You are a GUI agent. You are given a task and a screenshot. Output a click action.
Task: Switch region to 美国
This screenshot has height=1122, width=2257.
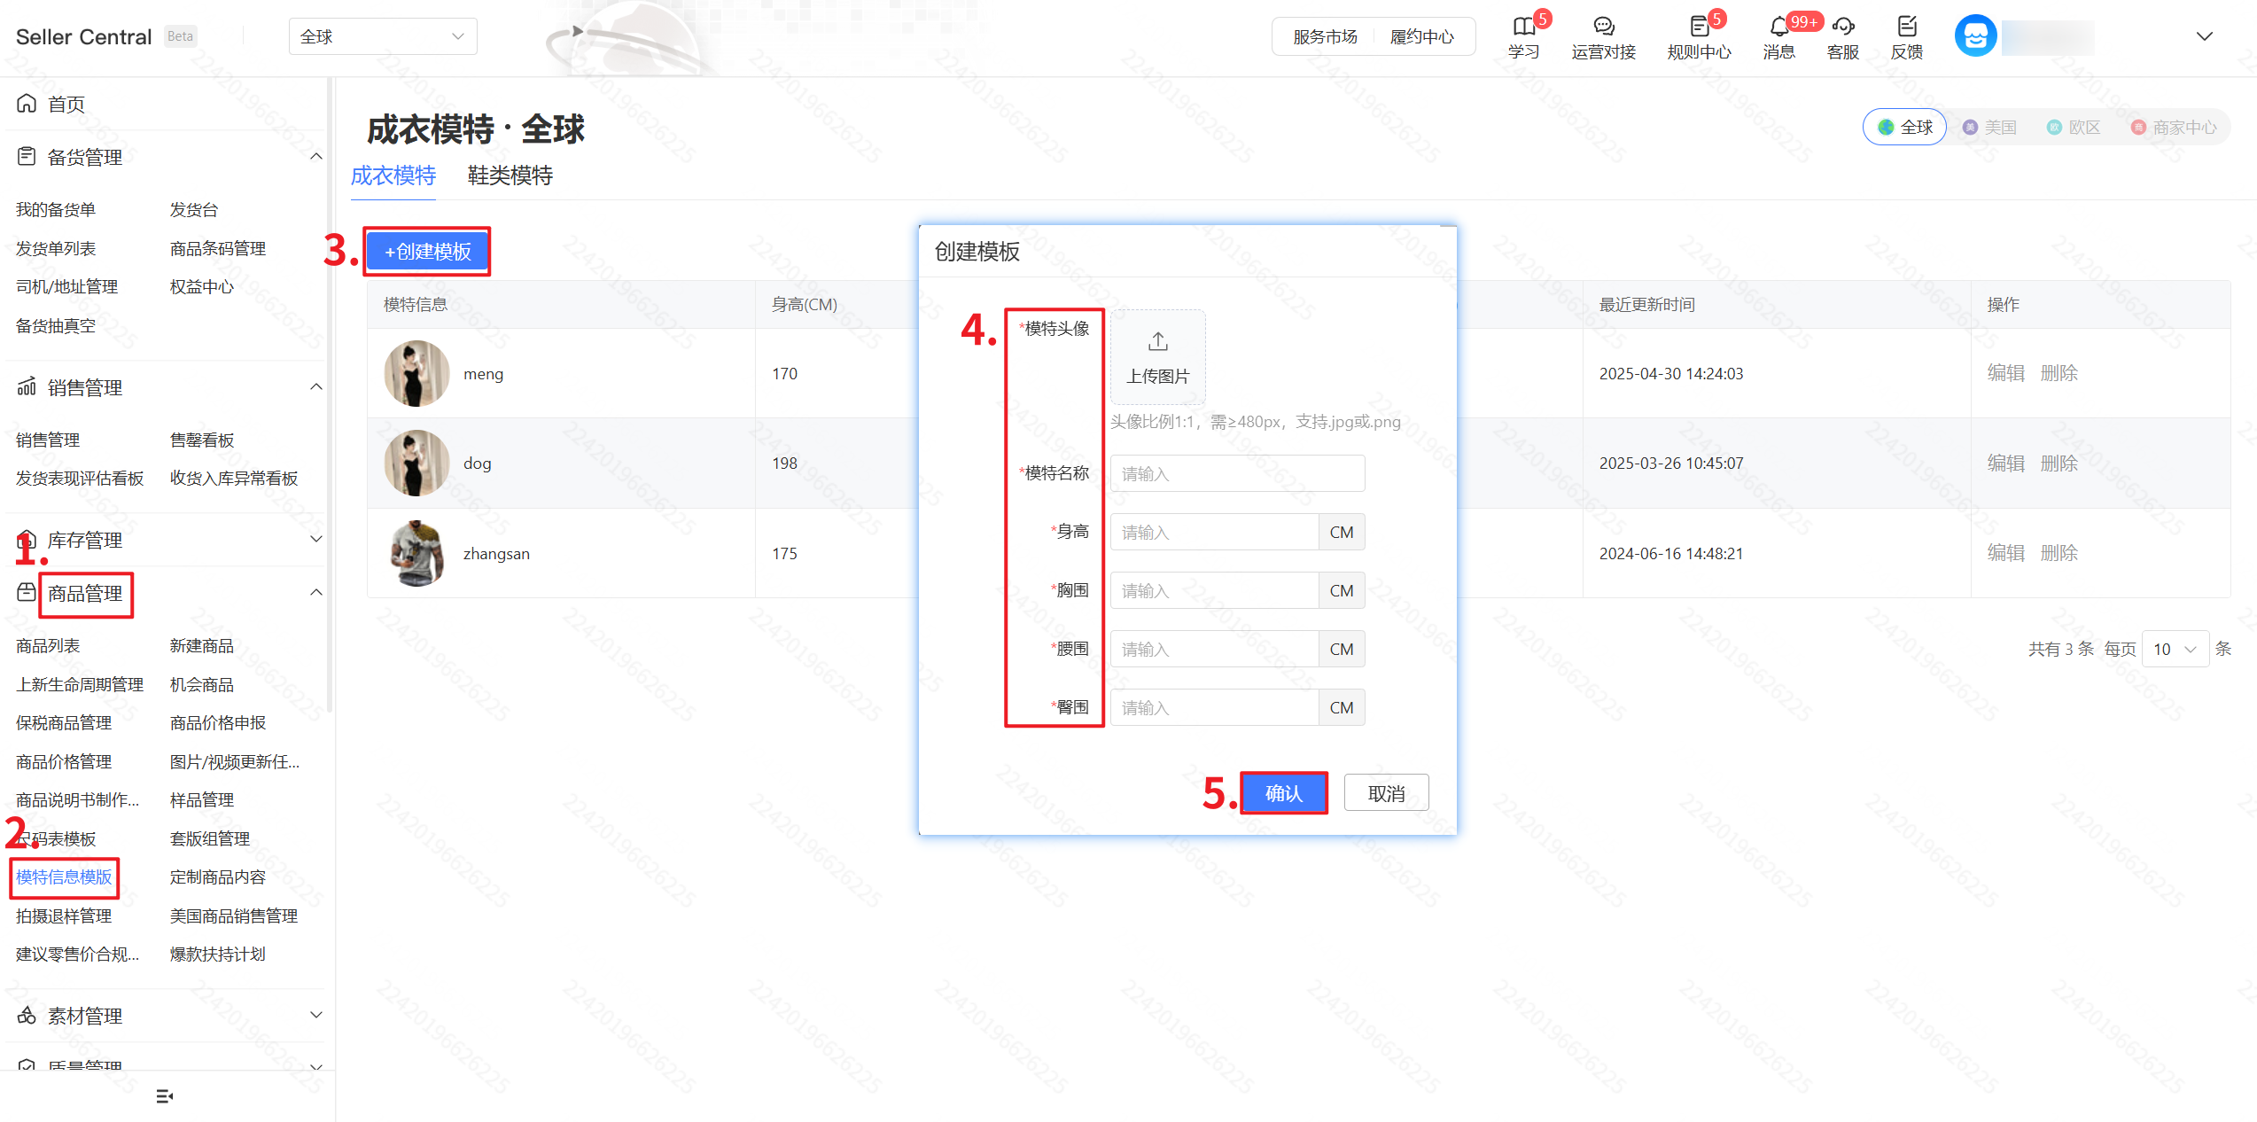[1990, 128]
